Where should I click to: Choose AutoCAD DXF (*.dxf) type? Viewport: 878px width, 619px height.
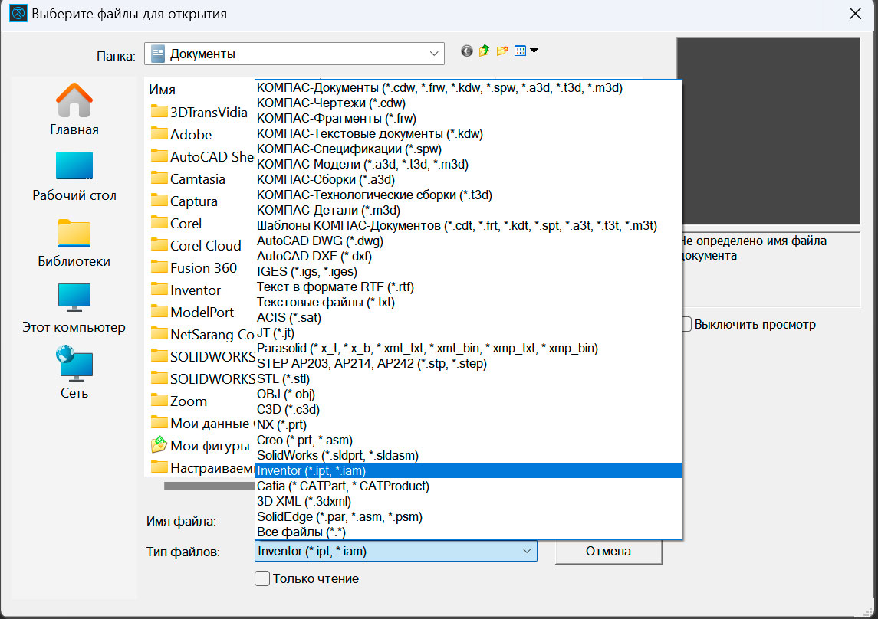pyautogui.click(x=468, y=256)
